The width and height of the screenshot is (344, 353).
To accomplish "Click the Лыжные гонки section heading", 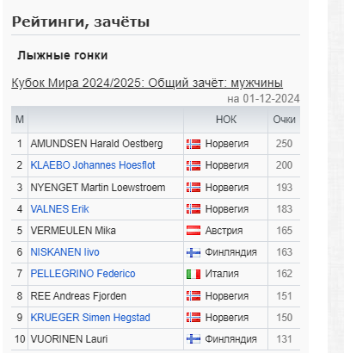I will (63, 55).
